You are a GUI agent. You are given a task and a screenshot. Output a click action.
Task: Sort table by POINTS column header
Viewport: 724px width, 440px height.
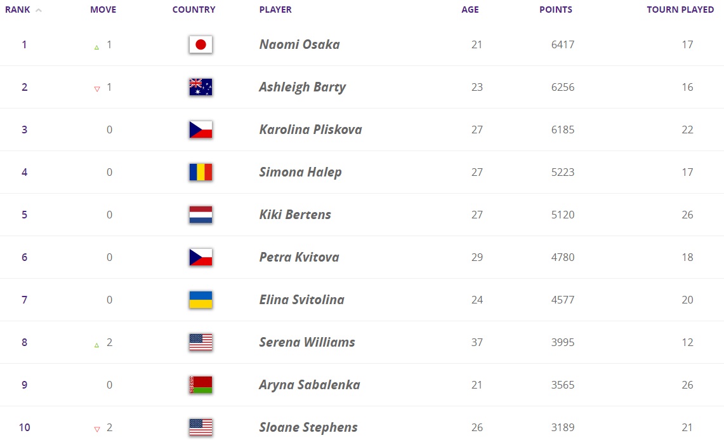(555, 10)
